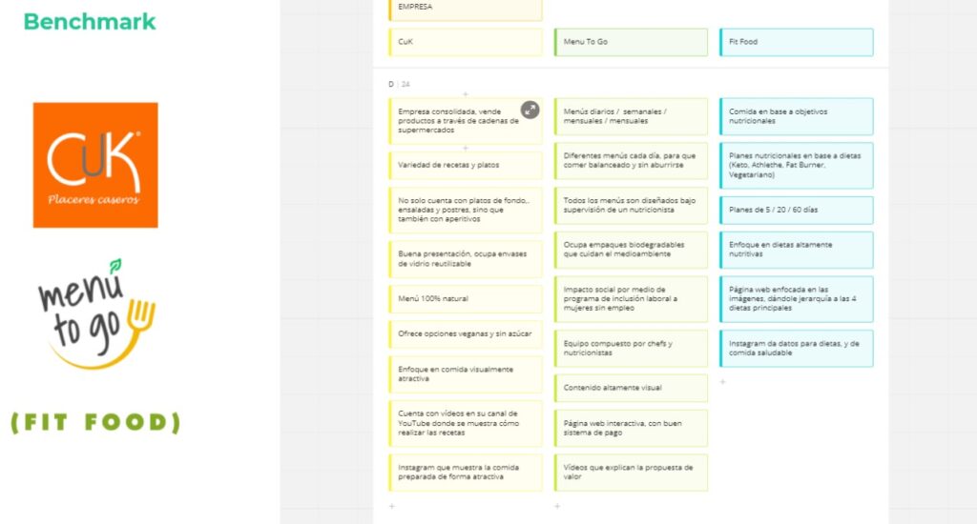This screenshot has height=524, width=977.
Task: Select the 'Menú 100% natural' card
Action: pos(466,299)
